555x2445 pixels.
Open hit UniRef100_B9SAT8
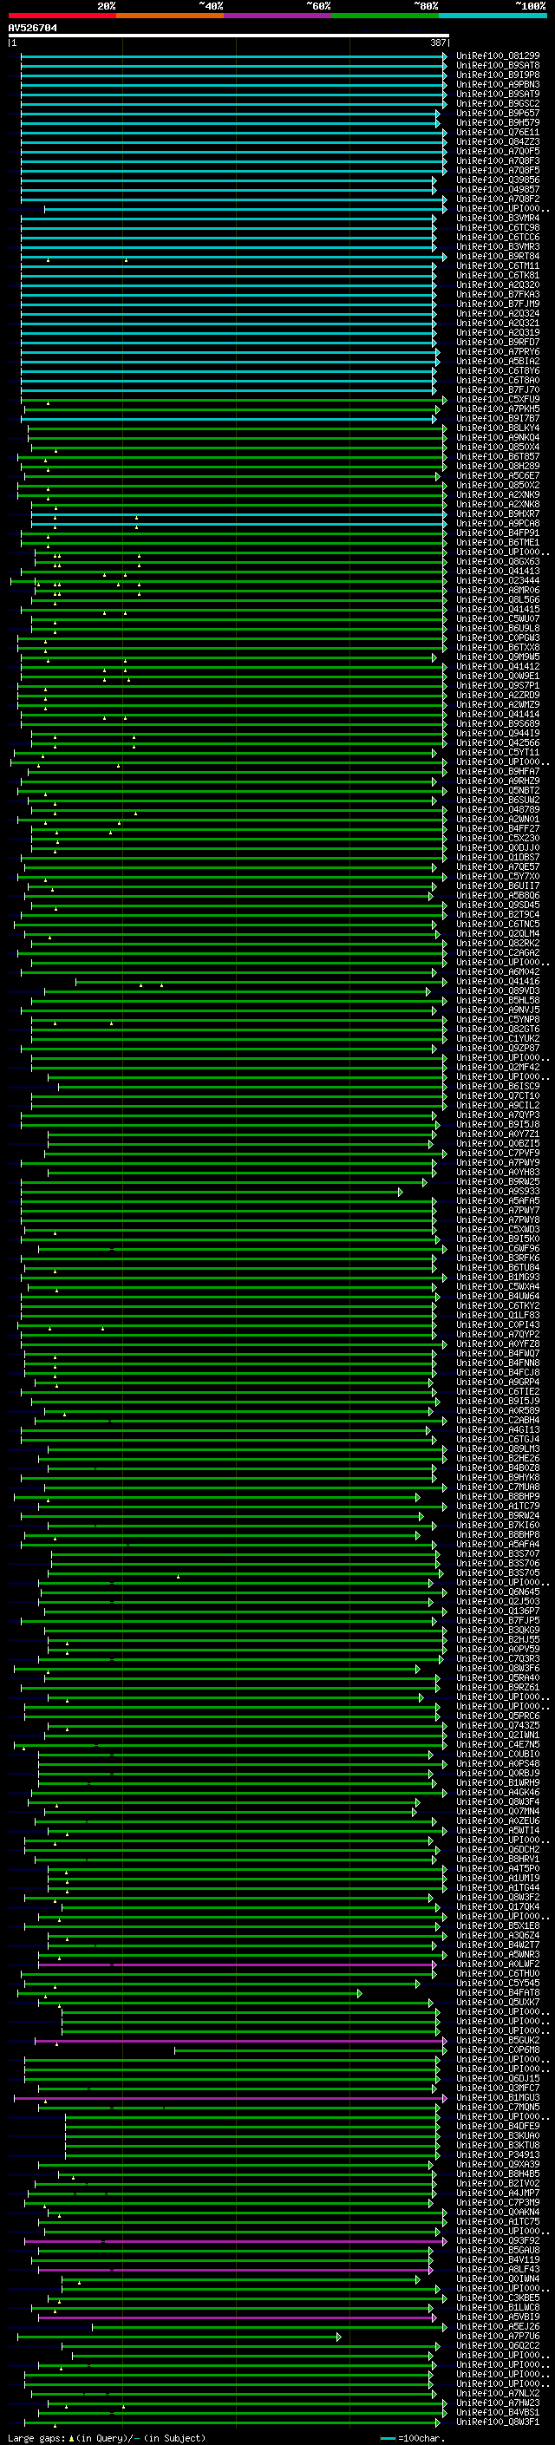(498, 66)
